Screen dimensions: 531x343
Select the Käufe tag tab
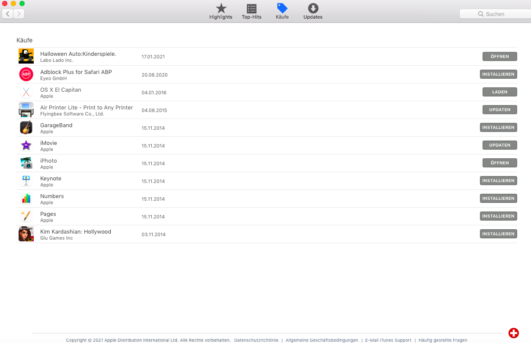(282, 11)
